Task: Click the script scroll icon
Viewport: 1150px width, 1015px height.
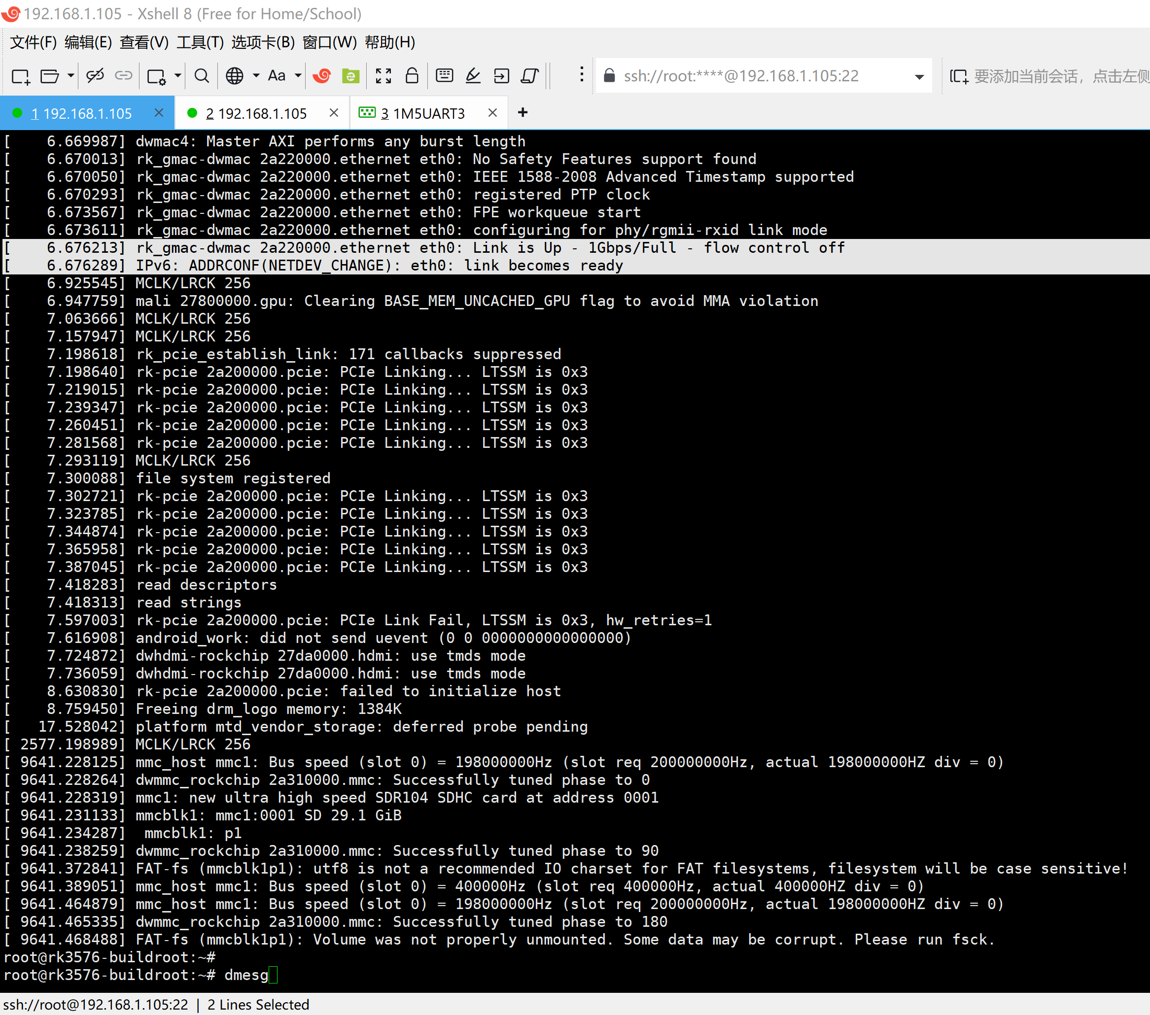Action: tap(530, 76)
